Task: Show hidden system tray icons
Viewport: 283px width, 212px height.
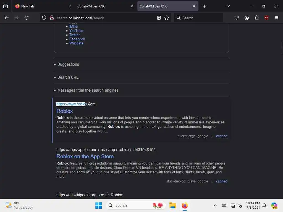Action: (x=215, y=205)
